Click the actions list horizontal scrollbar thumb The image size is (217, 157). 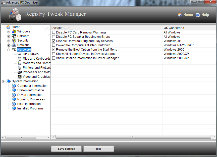pos(133,137)
